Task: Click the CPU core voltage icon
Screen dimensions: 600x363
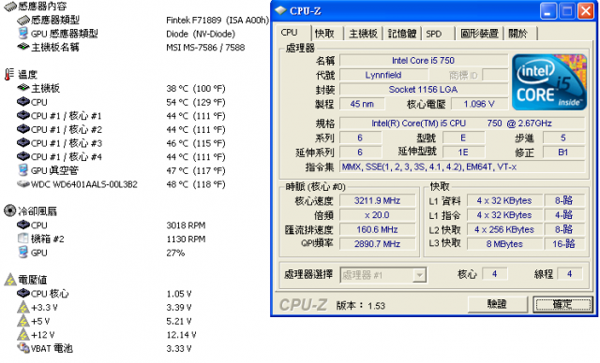Action: click(x=23, y=293)
